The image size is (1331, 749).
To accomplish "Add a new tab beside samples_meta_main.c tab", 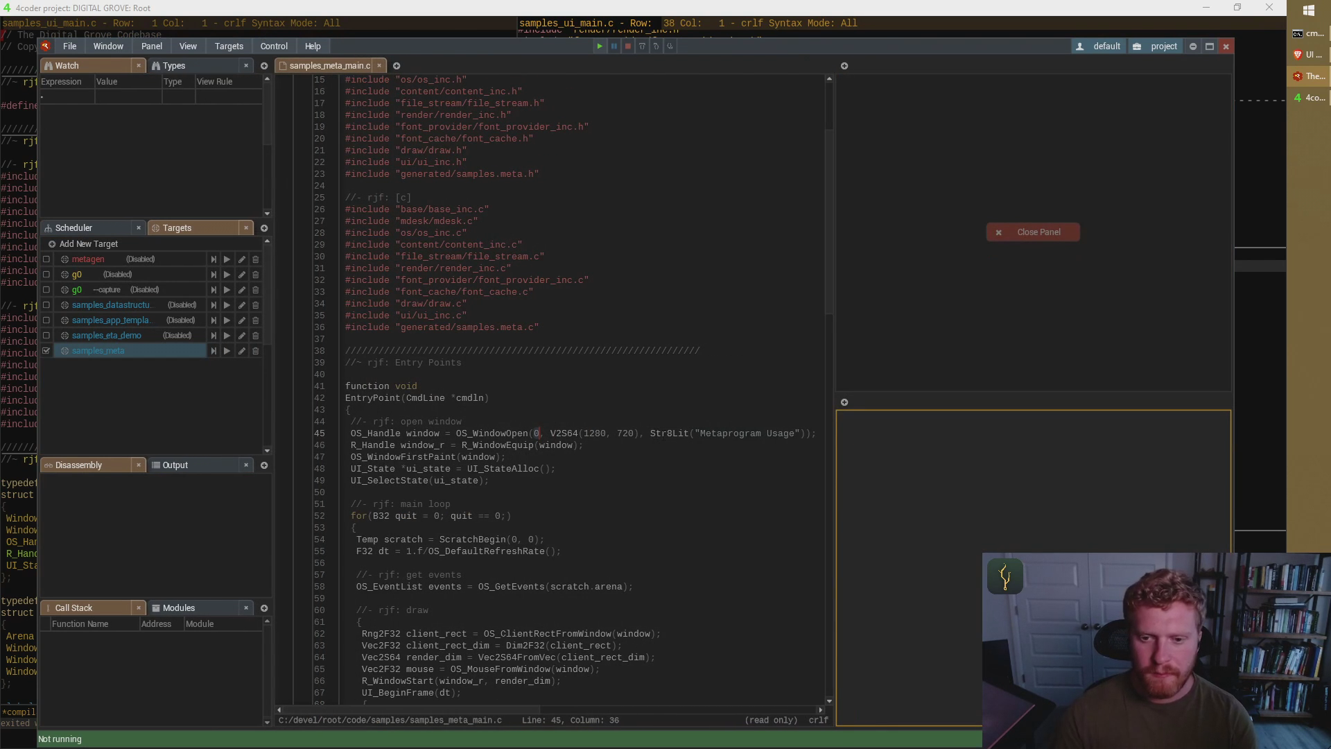I will (397, 66).
